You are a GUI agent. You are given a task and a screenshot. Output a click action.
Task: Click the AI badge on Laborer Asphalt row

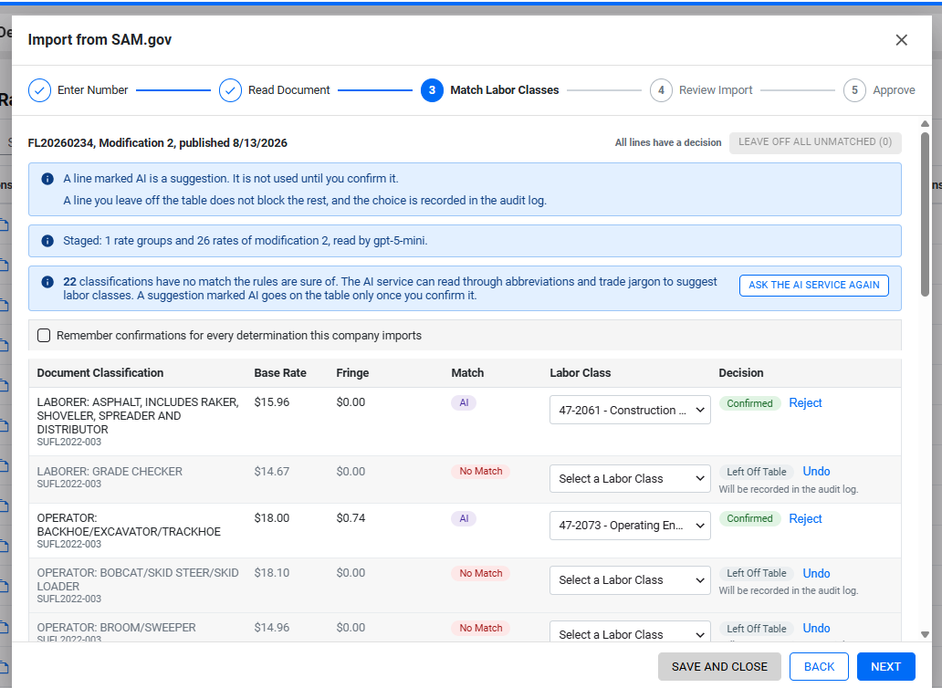464,402
